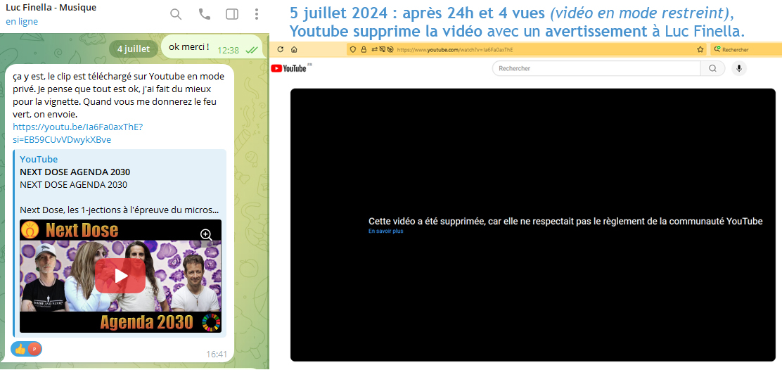The width and height of the screenshot is (782, 370).
Task: Click the 'Next Dose, les 1-jections' description line
Action: click(119, 210)
